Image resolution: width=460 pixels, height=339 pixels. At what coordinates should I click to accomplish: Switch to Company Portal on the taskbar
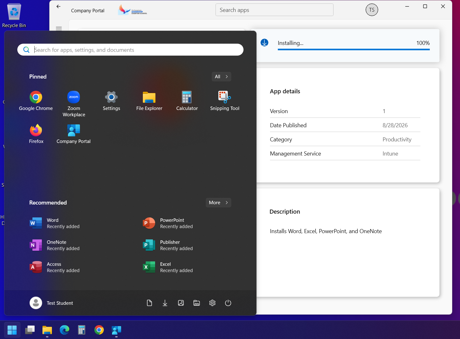click(x=116, y=330)
